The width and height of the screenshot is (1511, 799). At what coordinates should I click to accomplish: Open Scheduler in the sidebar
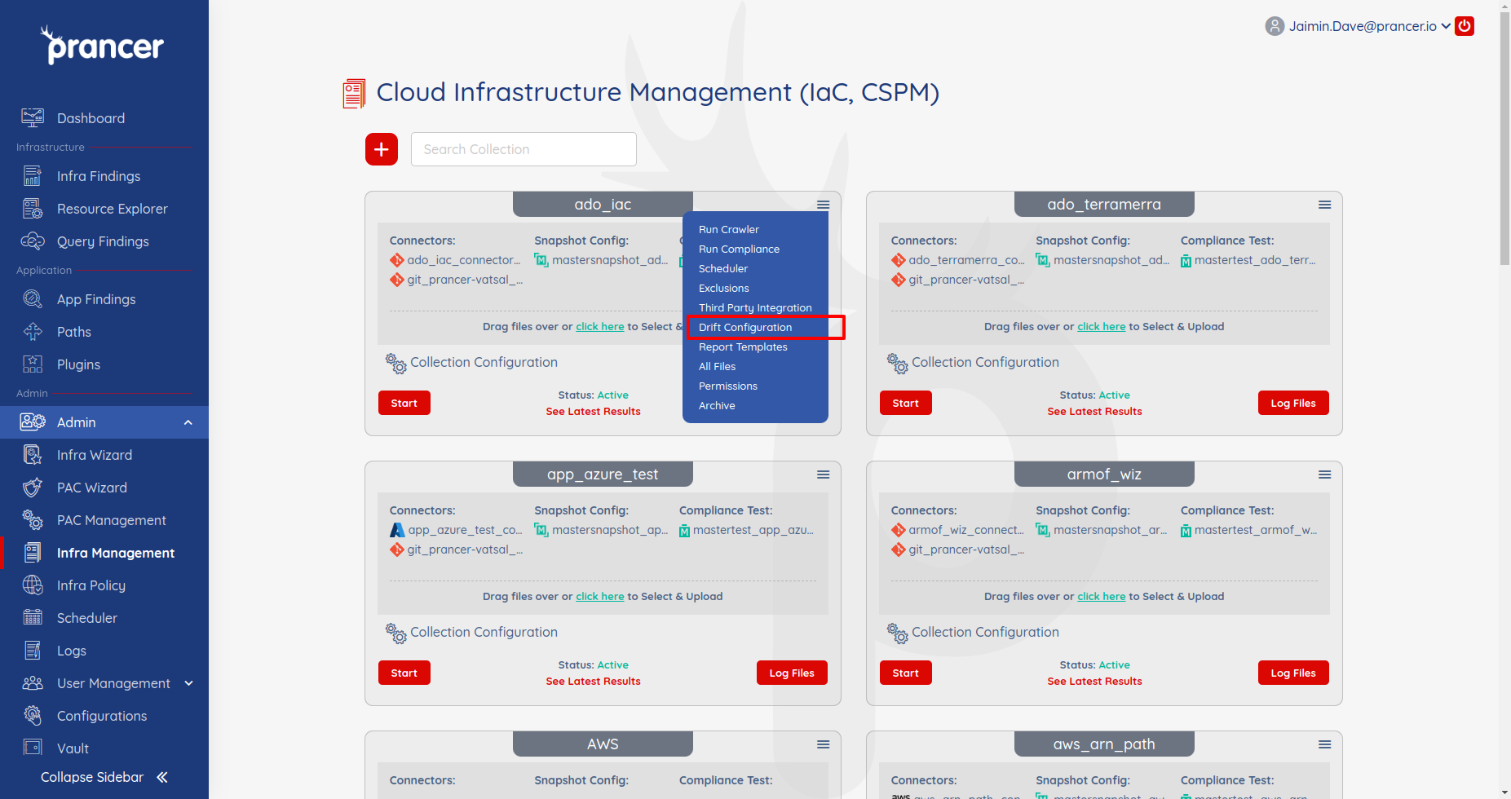(87, 618)
